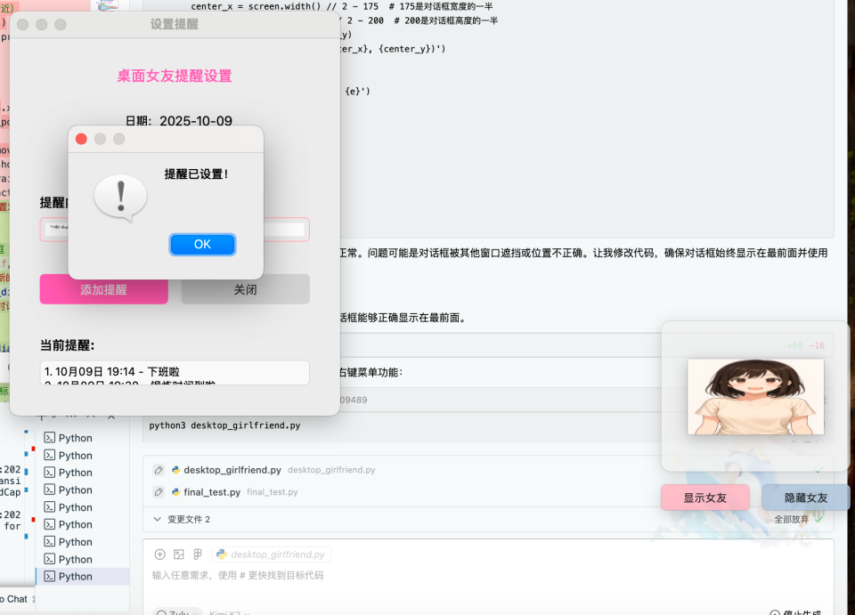Open the Zulu mode dropdown
855x615 pixels.
coord(177,612)
